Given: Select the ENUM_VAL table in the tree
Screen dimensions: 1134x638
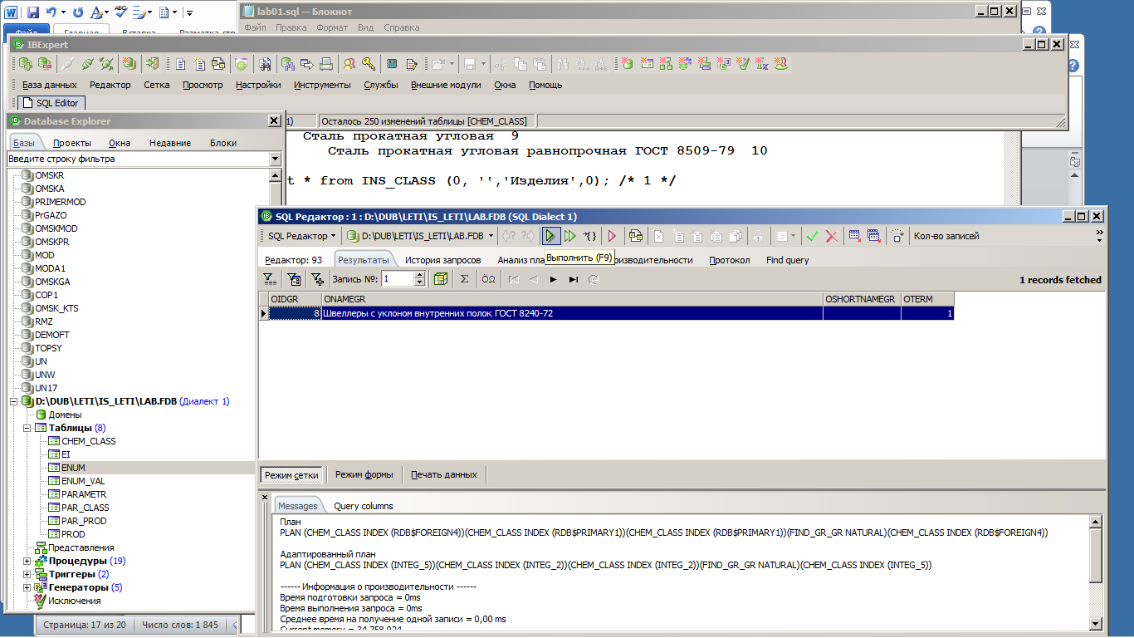Looking at the screenshot, I should coord(83,481).
